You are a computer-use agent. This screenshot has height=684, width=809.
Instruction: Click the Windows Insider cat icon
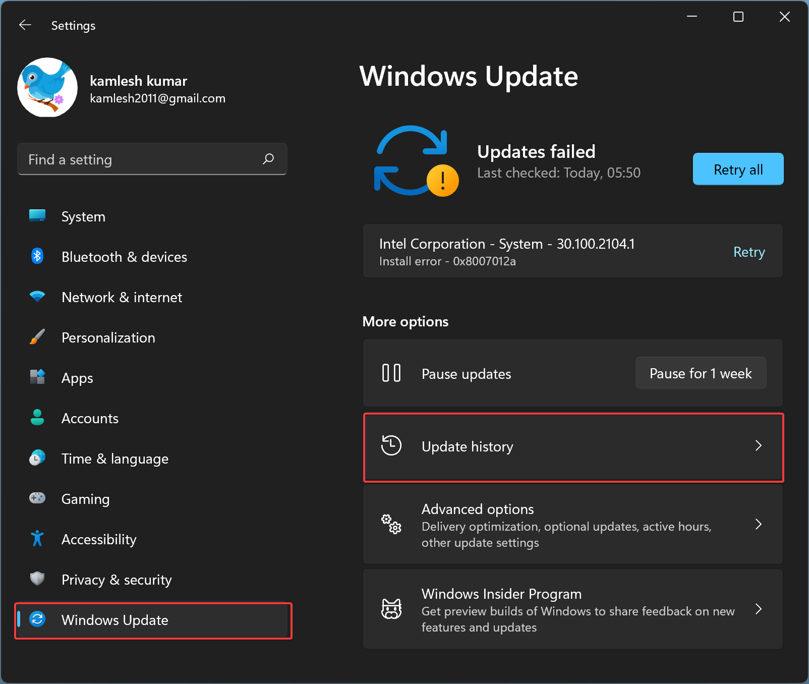391,609
